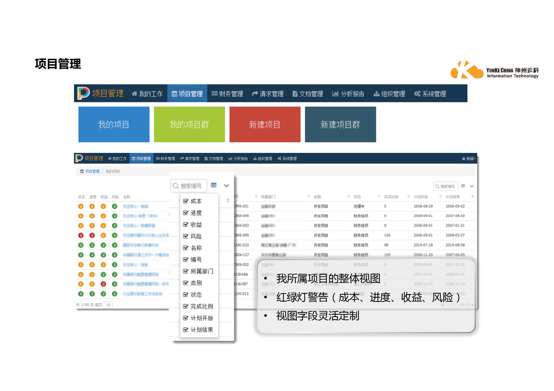Click the green 成本 light in row 1BC-033
The image size is (554, 391).
(x=81, y=245)
